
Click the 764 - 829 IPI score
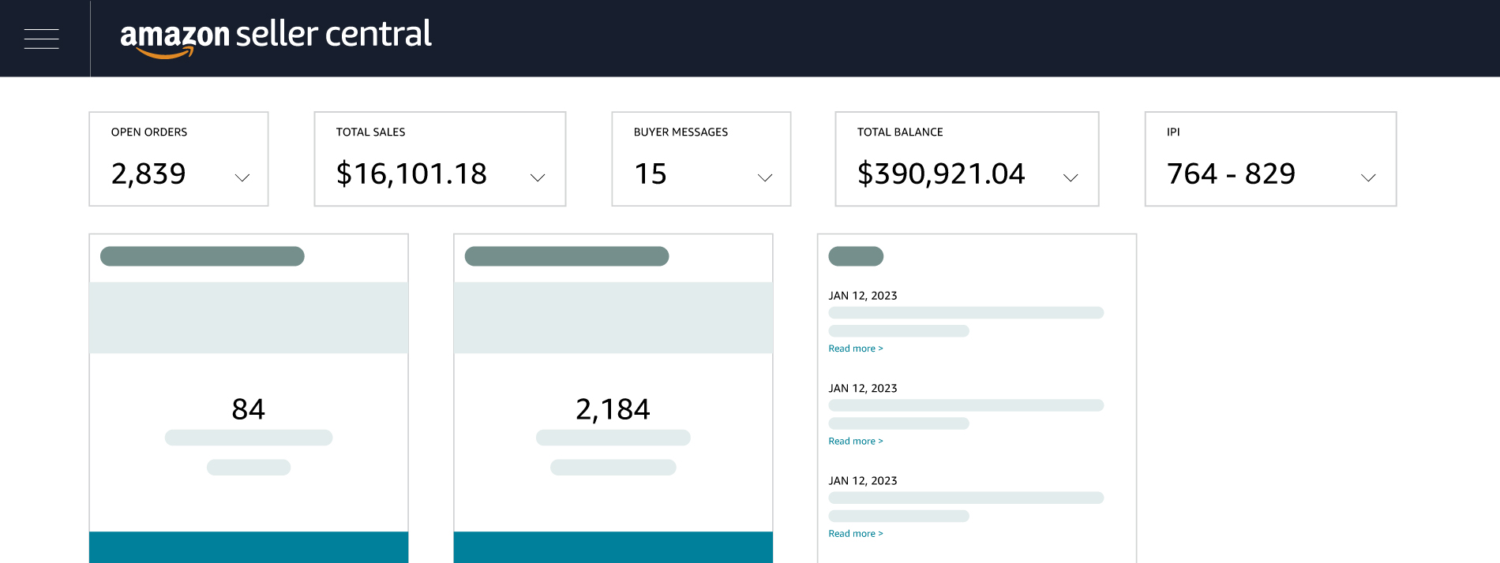coord(1231,173)
